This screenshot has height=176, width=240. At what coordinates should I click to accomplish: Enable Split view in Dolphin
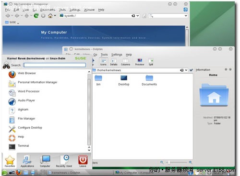point(151,62)
